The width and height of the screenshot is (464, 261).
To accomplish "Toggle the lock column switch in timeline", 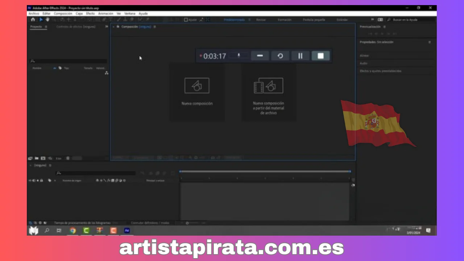I will (x=41, y=181).
